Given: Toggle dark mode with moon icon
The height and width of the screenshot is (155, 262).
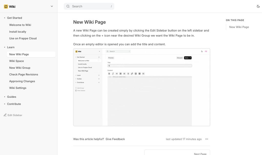Looking at the screenshot, I should [258, 6].
